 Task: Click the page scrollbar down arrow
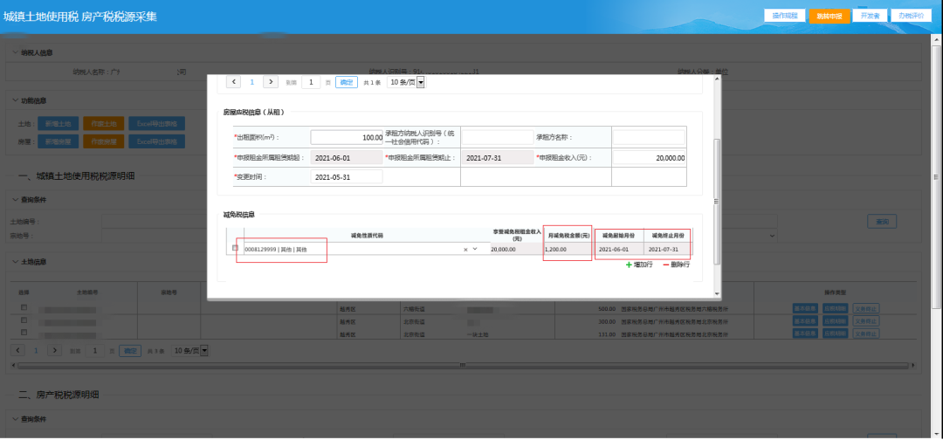(x=937, y=435)
